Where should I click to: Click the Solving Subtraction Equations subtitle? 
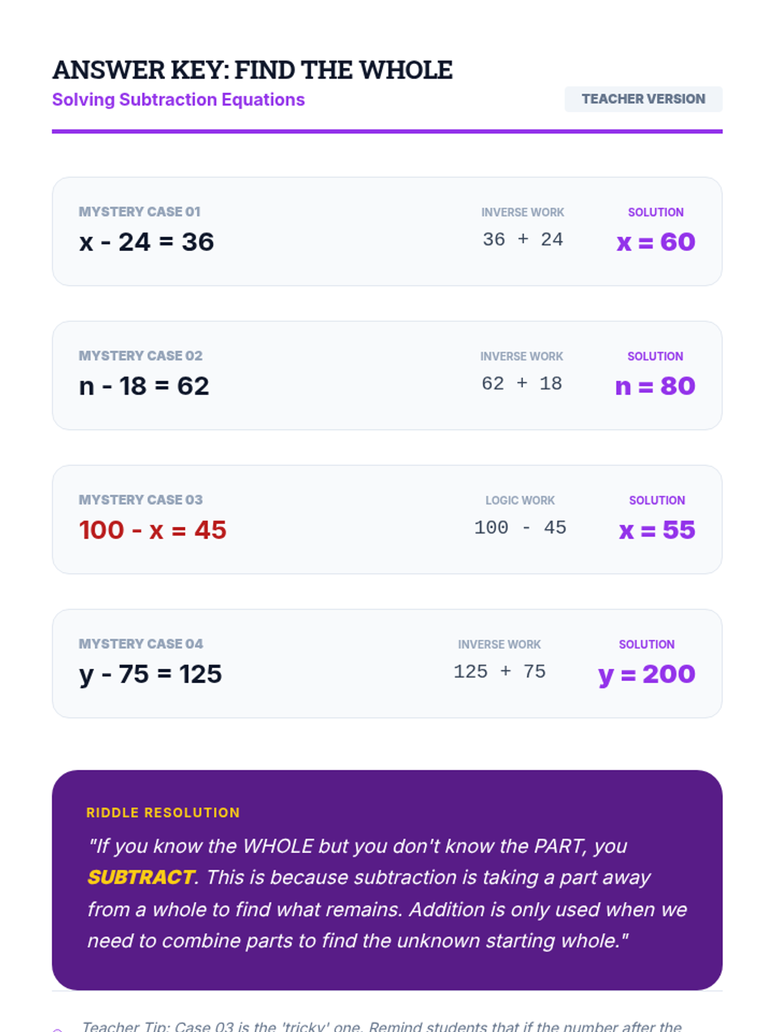point(178,100)
